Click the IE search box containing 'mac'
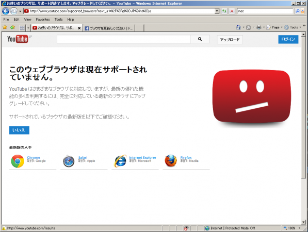This screenshot has height=232, width=308. tap(265, 11)
